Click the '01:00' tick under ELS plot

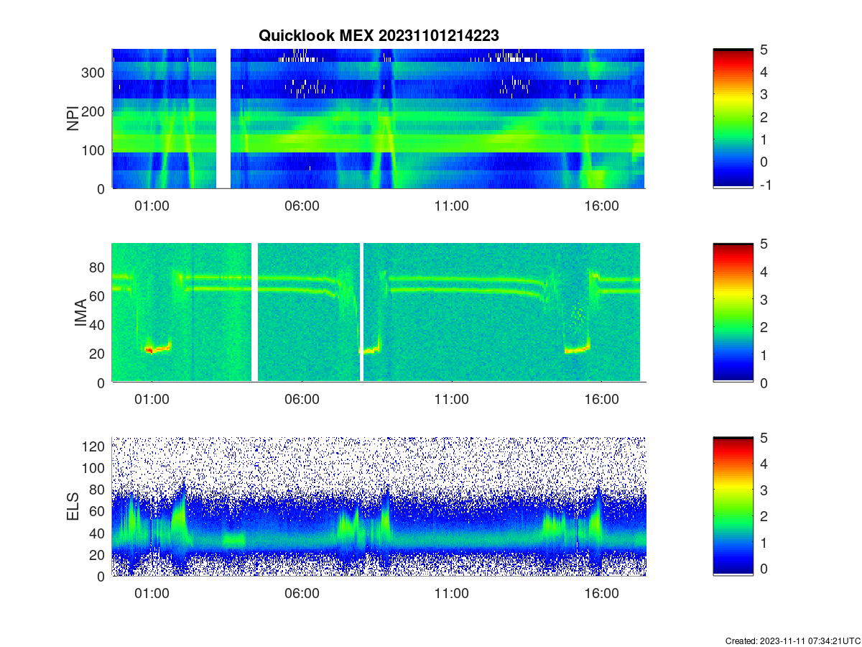tap(152, 594)
